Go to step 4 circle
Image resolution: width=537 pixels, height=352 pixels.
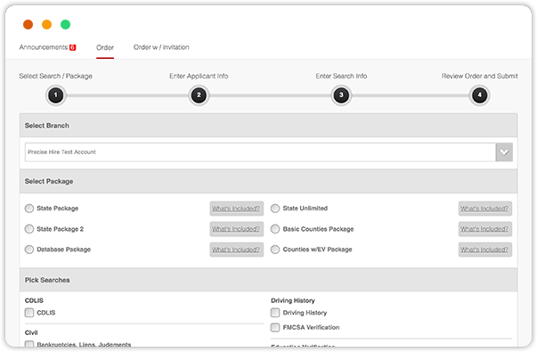pos(479,95)
